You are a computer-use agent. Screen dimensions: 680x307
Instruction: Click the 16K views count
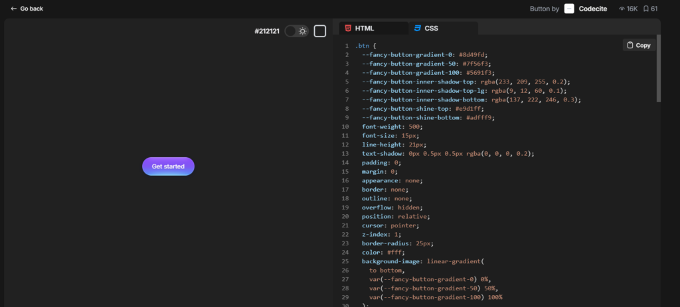(632, 9)
